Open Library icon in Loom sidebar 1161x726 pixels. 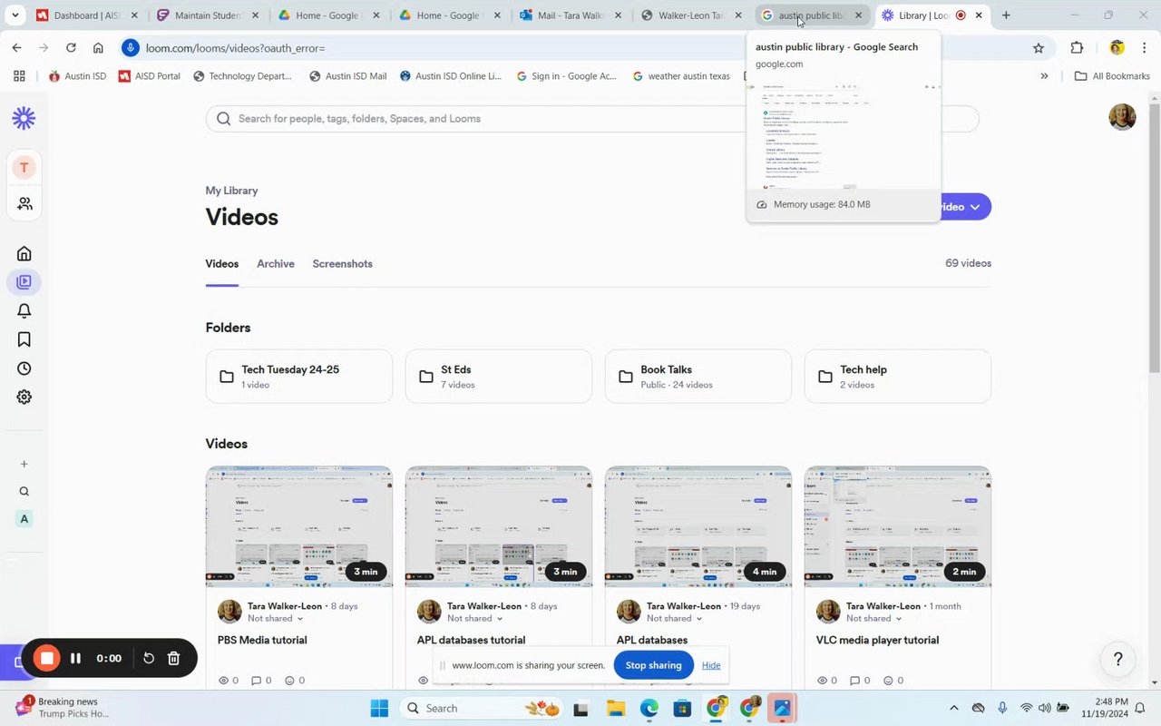tap(24, 282)
